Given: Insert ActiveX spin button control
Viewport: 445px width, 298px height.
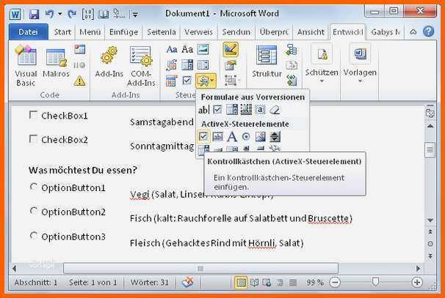Looking at the screenshot, I should point(275,137).
